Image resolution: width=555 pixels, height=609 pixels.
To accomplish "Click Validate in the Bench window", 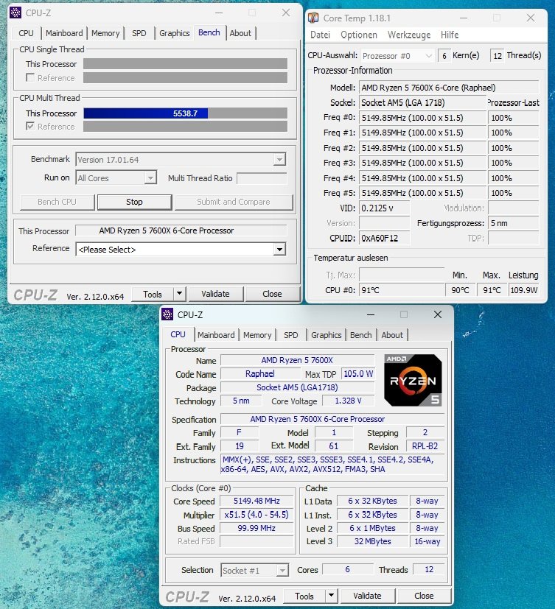I will point(216,294).
